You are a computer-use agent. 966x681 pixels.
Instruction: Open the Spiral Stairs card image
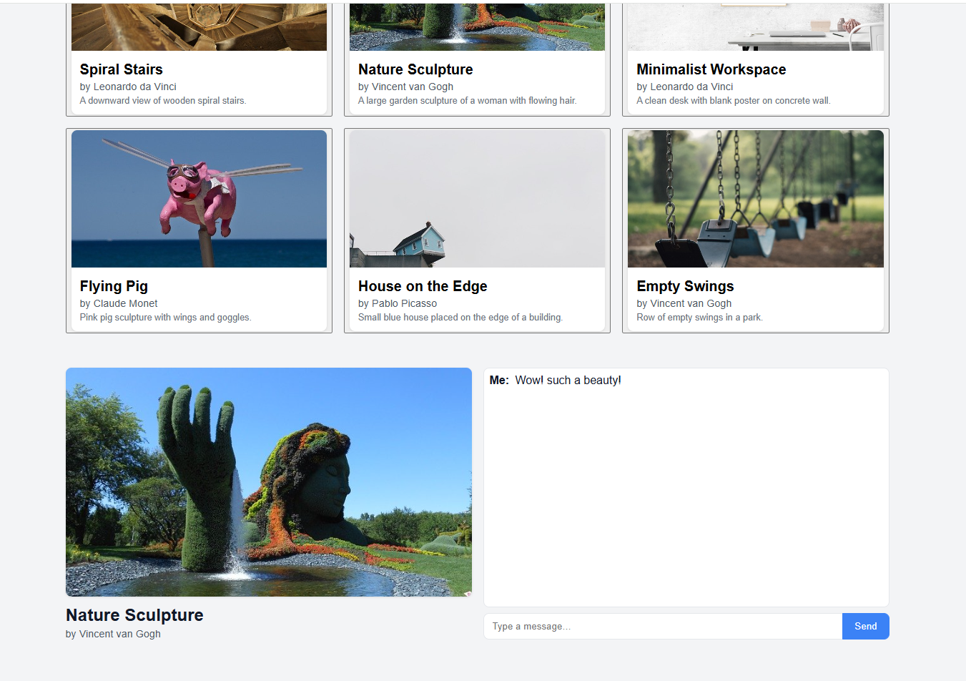(x=199, y=27)
